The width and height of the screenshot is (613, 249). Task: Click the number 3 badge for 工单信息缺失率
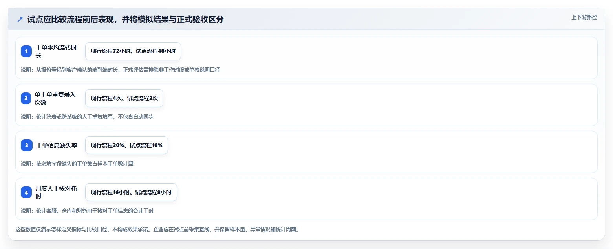pyautogui.click(x=26, y=145)
